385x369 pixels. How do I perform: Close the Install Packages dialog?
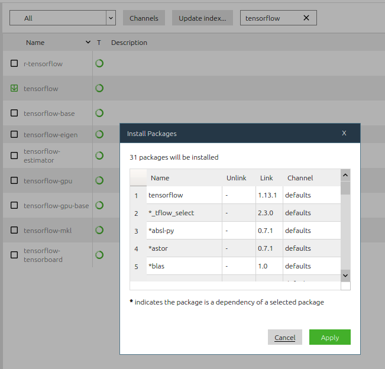pyautogui.click(x=344, y=133)
